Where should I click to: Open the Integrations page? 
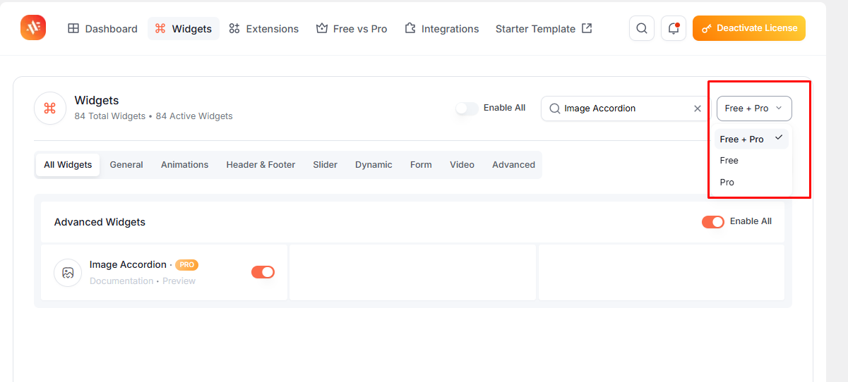pos(441,29)
